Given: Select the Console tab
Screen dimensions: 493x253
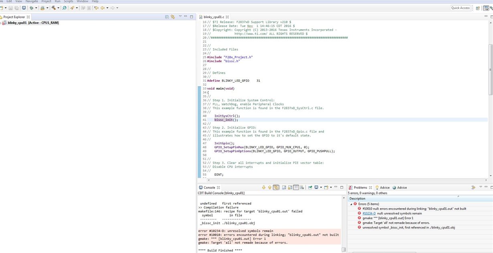Looking at the screenshot, I should point(209,187).
